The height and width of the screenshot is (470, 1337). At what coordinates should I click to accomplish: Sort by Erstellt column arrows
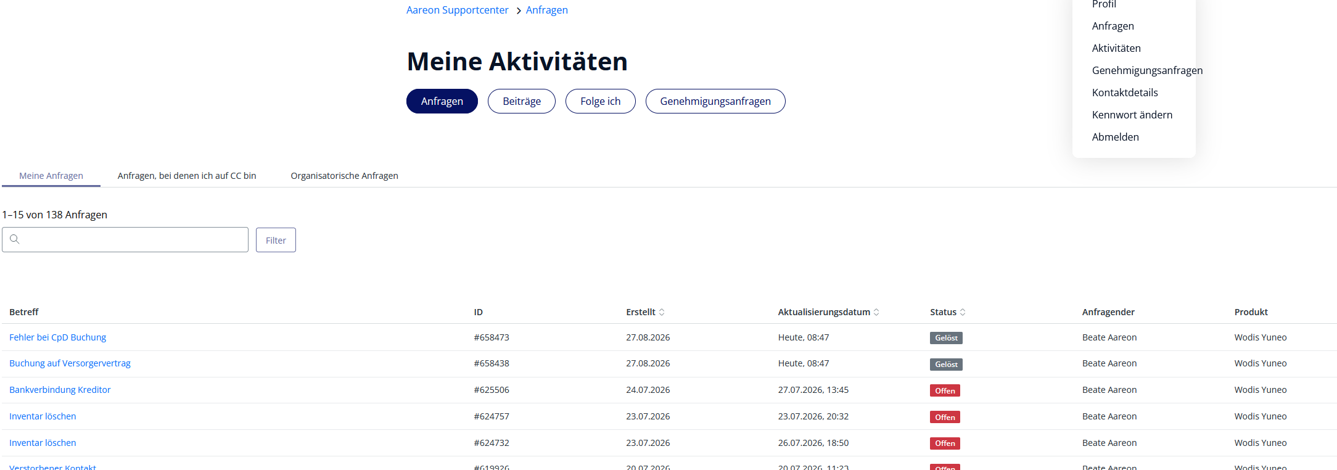click(x=662, y=312)
